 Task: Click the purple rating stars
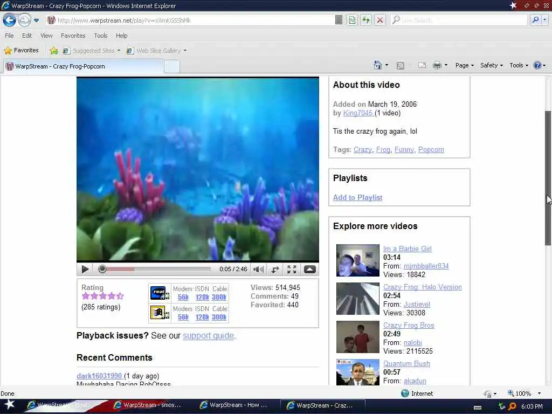(x=102, y=296)
